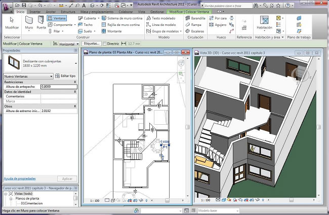Select the Barandilla railing tool
Viewport: 329px width, 215px height.
(194, 18)
